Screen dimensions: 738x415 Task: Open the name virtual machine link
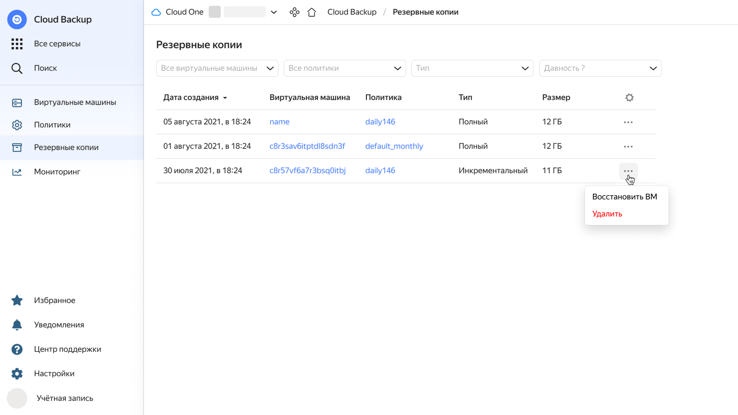coord(279,122)
